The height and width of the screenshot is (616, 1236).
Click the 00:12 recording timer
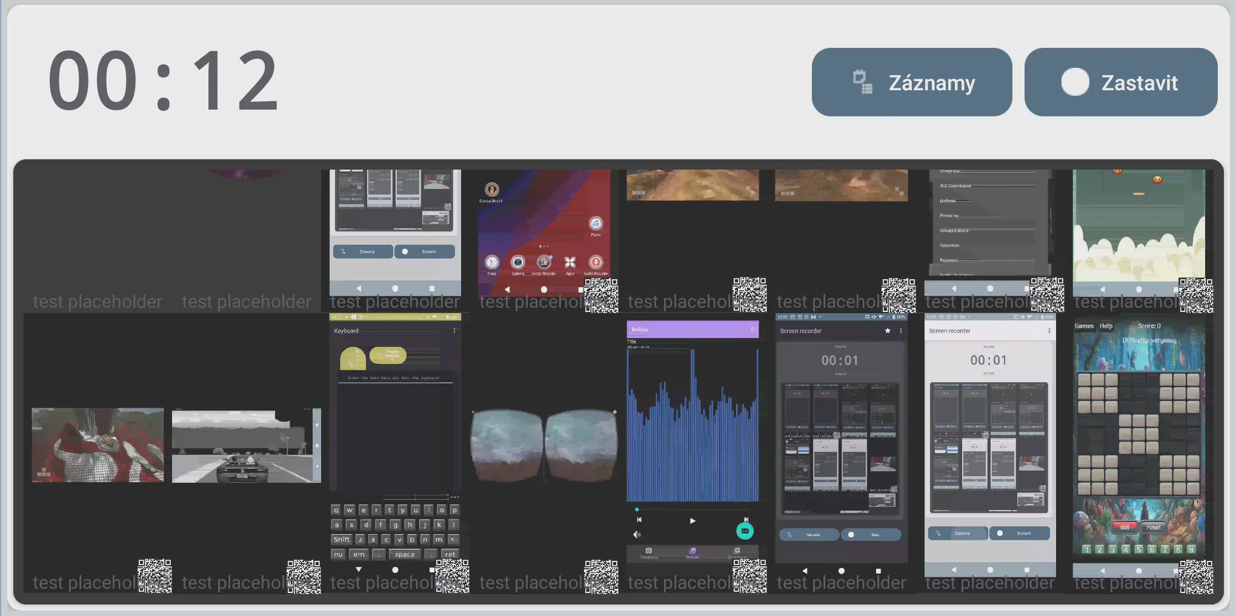click(164, 81)
